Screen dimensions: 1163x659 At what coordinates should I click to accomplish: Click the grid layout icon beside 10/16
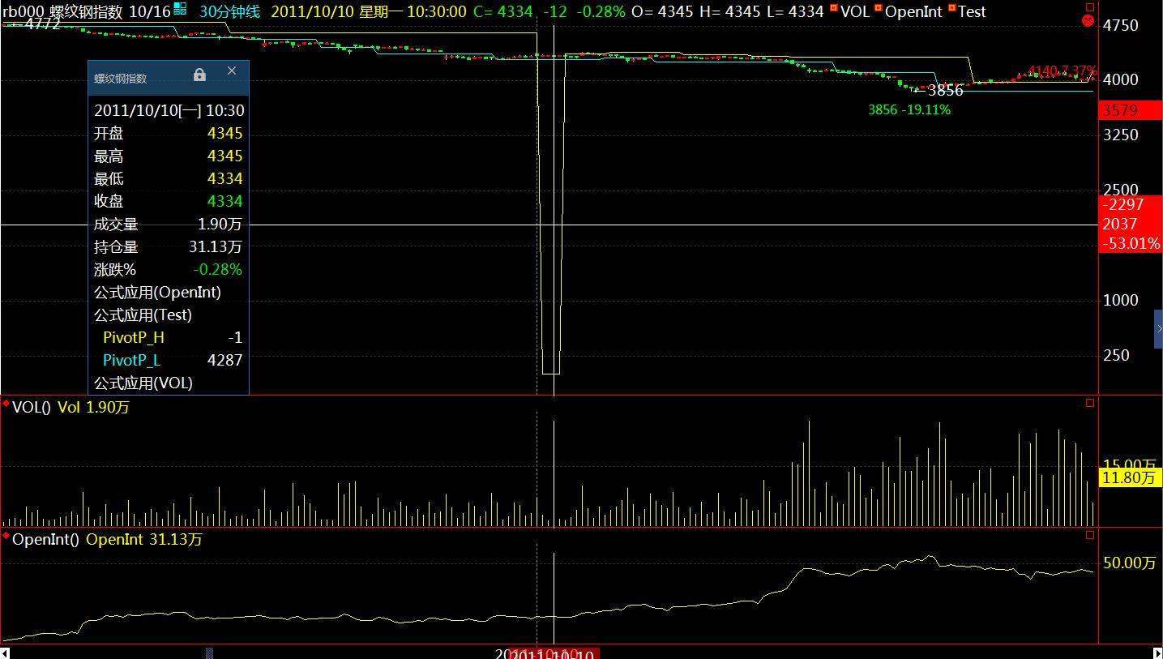tap(180, 9)
